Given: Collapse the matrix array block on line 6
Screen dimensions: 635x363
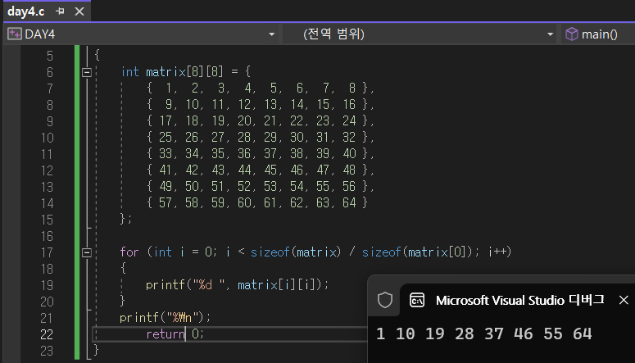Looking at the screenshot, I should (x=87, y=73).
